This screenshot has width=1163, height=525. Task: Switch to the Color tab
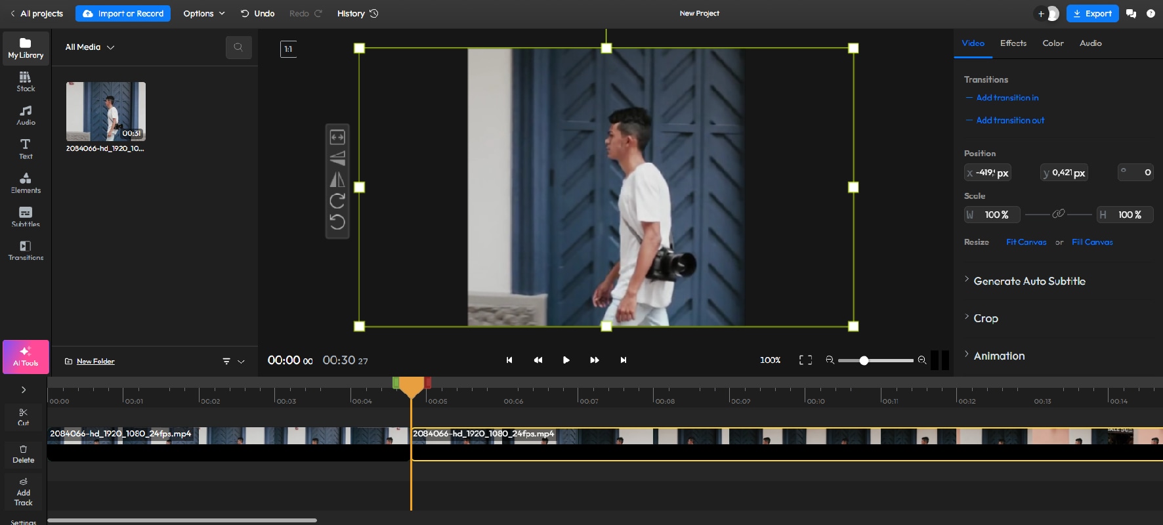click(x=1053, y=43)
